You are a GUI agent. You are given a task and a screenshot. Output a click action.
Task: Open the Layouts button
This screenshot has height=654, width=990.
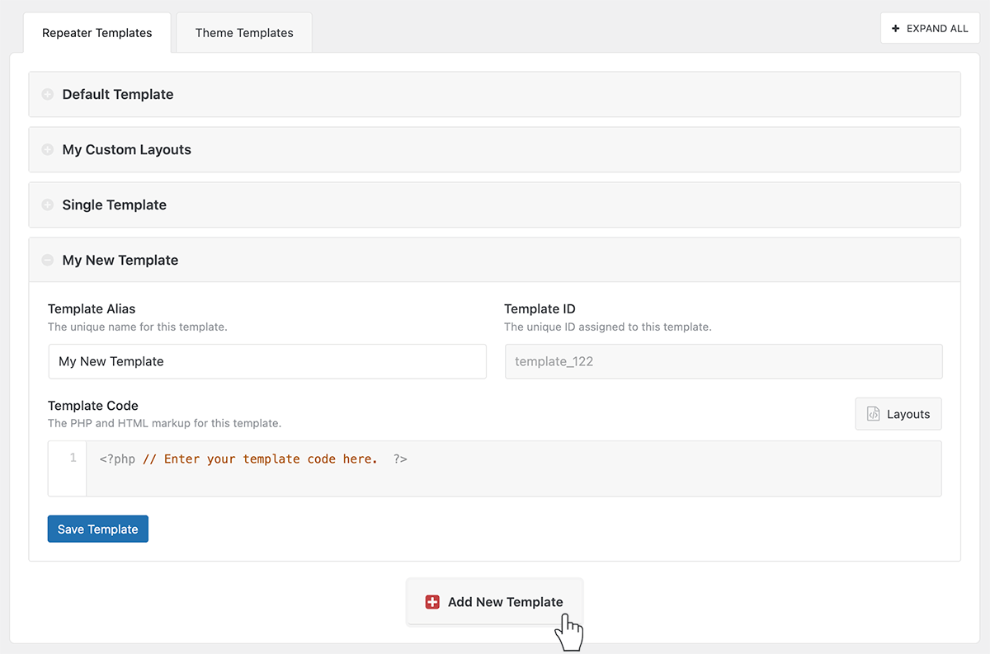coord(898,414)
